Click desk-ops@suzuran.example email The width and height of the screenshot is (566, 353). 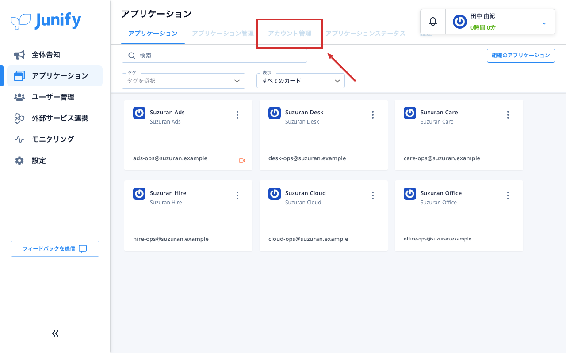tap(307, 158)
